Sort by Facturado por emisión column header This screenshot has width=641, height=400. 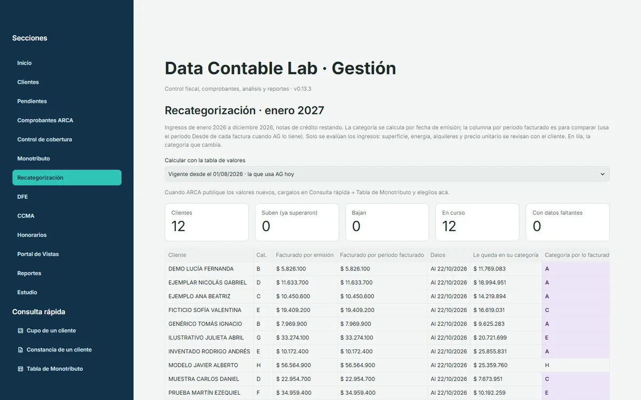coord(304,255)
